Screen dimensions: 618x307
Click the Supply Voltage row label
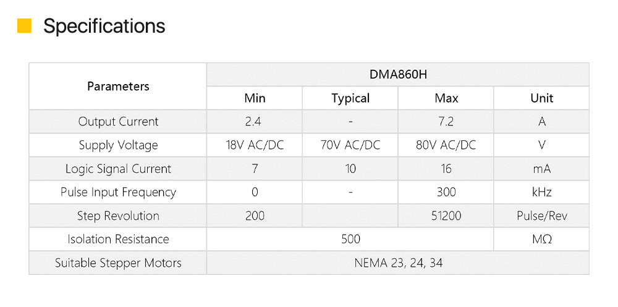[118, 145]
